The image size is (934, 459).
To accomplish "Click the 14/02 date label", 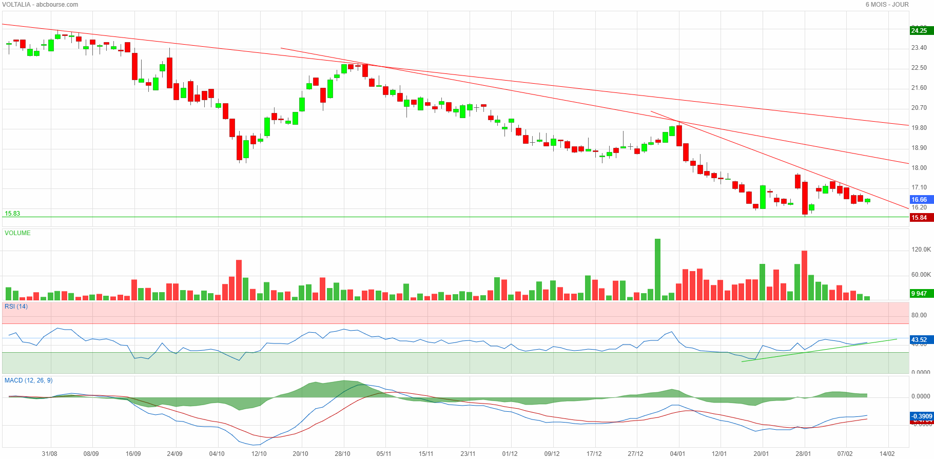I will point(887,454).
